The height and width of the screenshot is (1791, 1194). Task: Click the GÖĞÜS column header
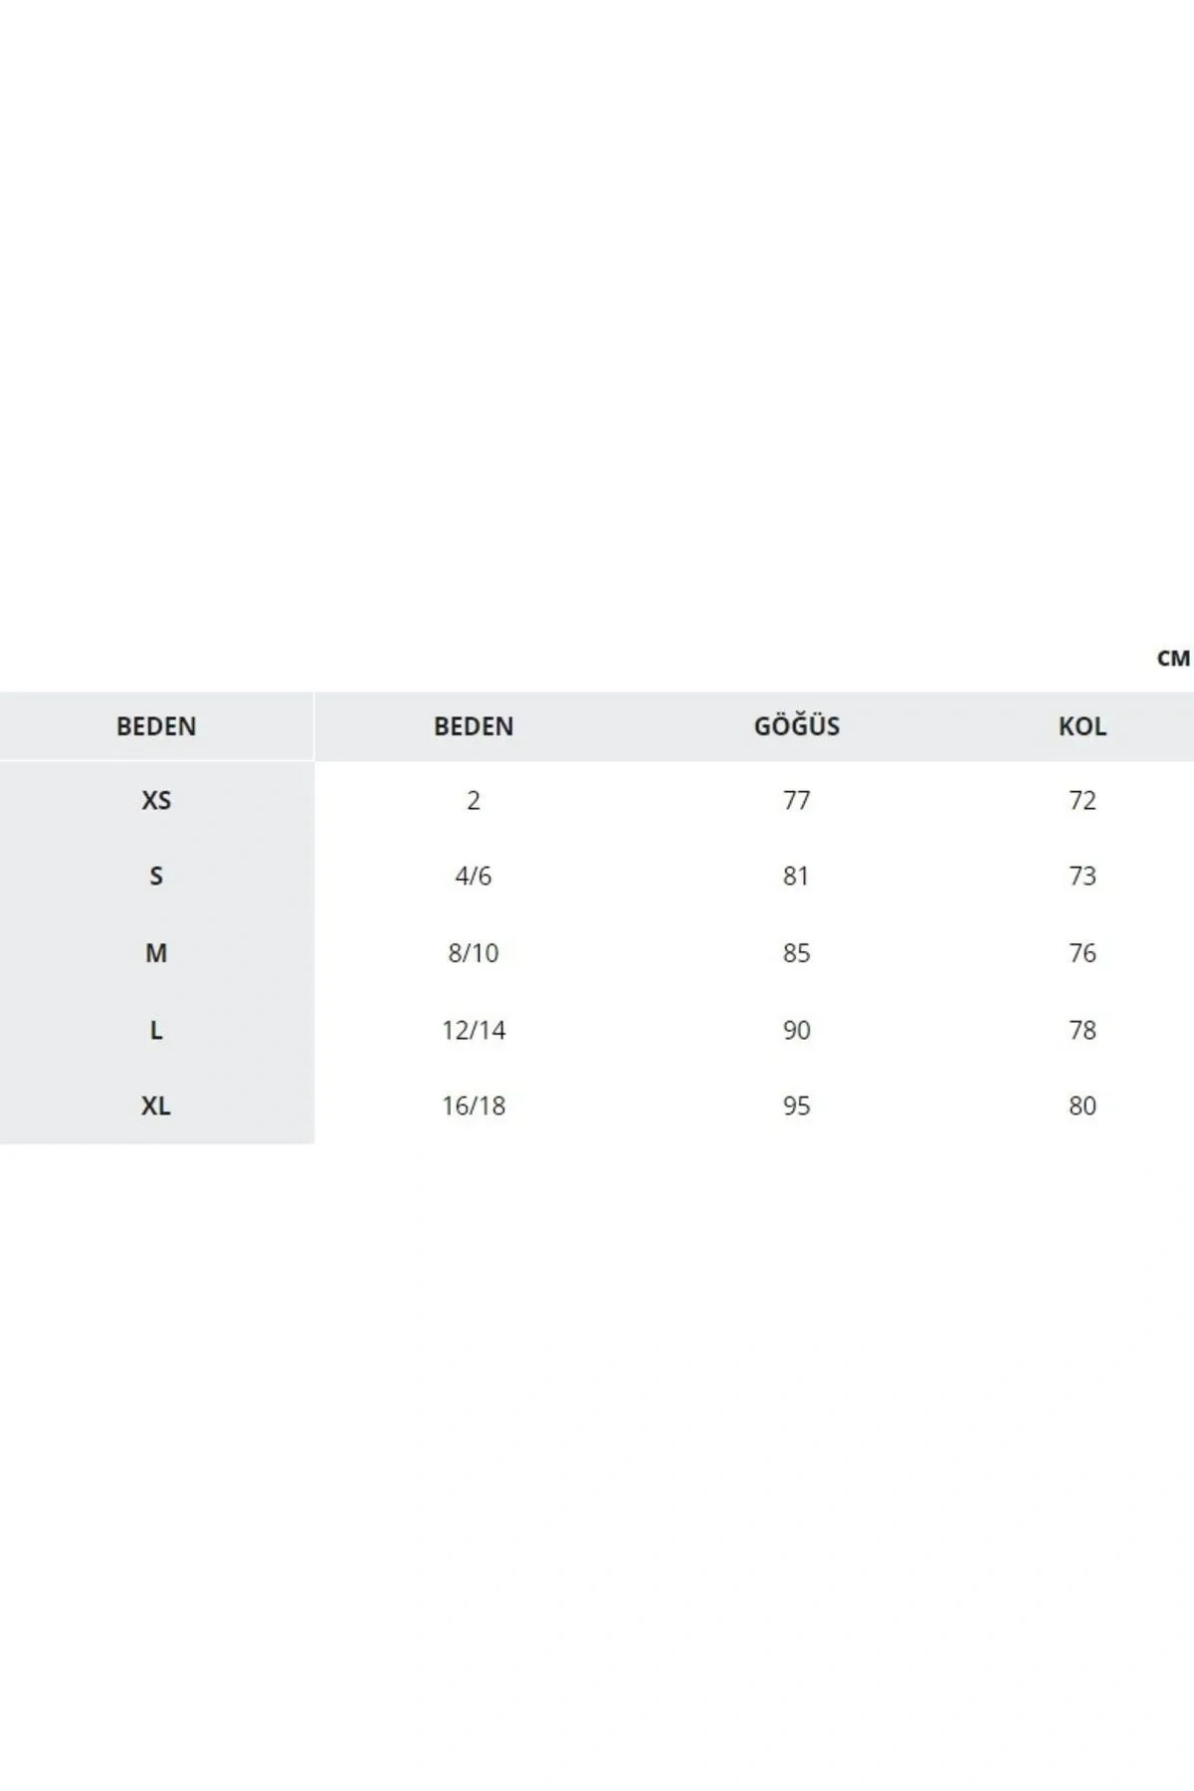[796, 726]
